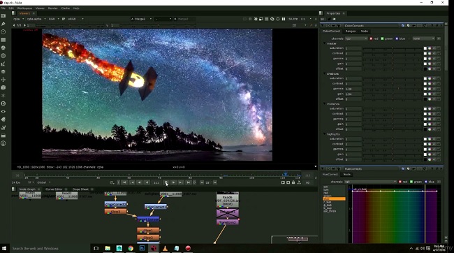Image resolution: width=454 pixels, height=253 pixels.
Task: Open the Particles nodes toolbar icon
Action: [x=3, y=96]
